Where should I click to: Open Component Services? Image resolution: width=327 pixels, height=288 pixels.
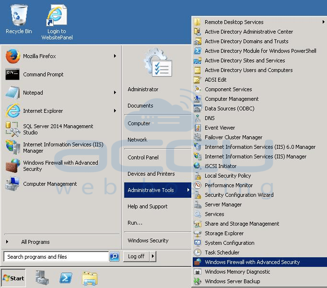[228, 89]
